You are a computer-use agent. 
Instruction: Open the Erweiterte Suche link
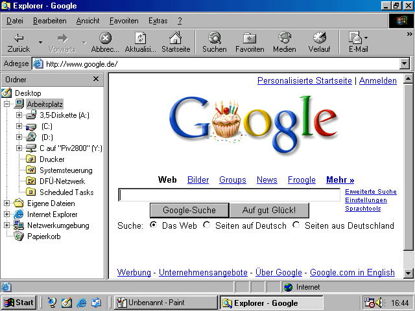point(370,192)
